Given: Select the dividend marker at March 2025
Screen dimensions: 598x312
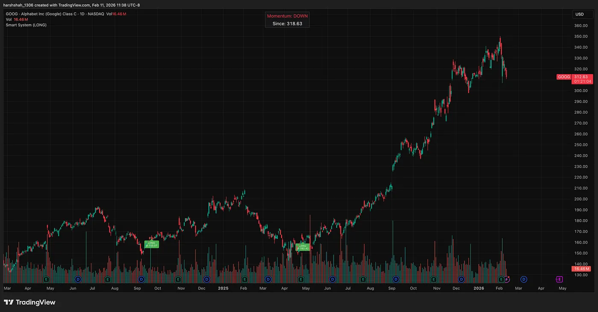Looking at the screenshot, I should [x=267, y=279].
